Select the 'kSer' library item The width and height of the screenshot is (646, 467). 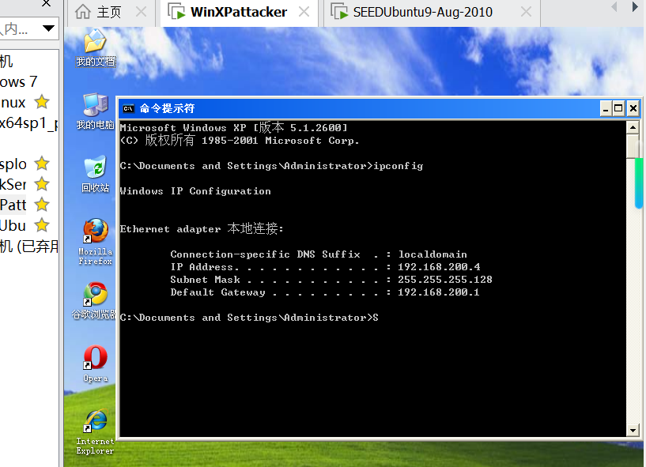[x=13, y=184]
